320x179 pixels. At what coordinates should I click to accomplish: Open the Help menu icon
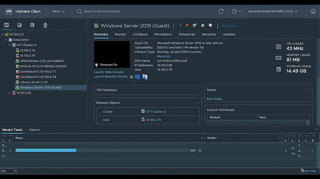tap(234, 12)
